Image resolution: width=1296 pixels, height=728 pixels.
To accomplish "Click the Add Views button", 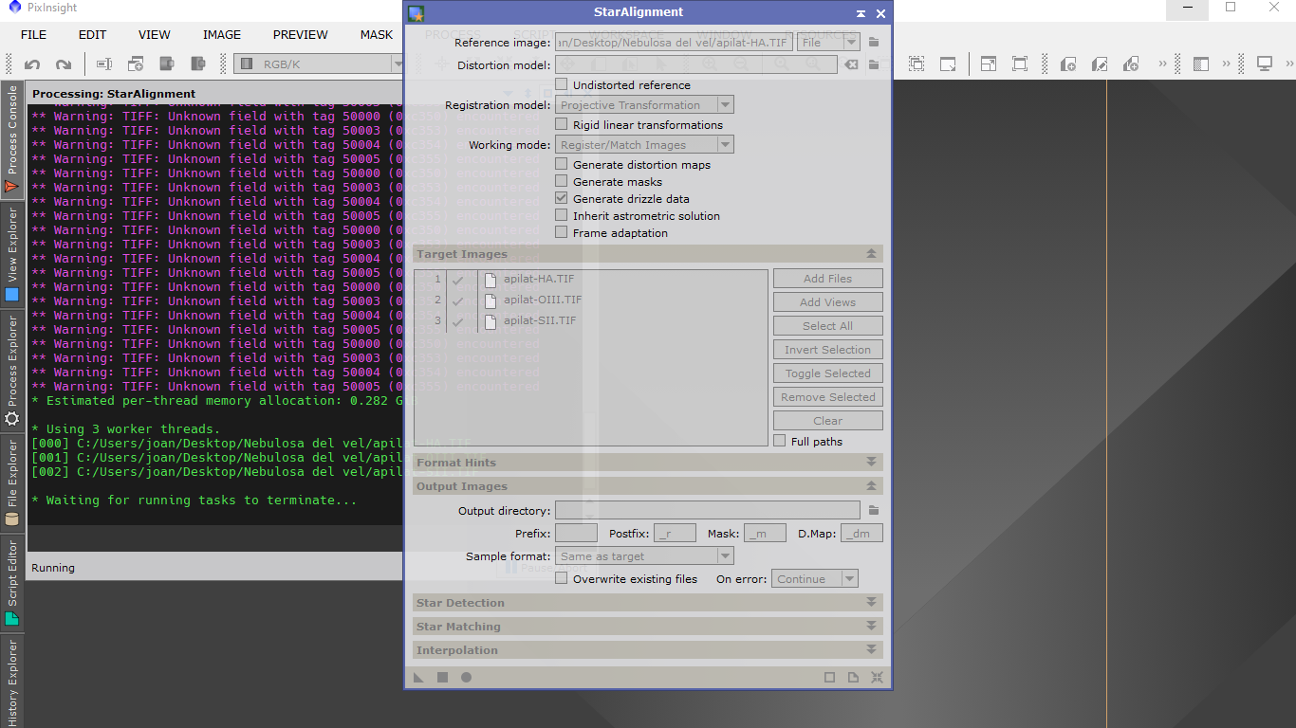I will (x=828, y=302).
